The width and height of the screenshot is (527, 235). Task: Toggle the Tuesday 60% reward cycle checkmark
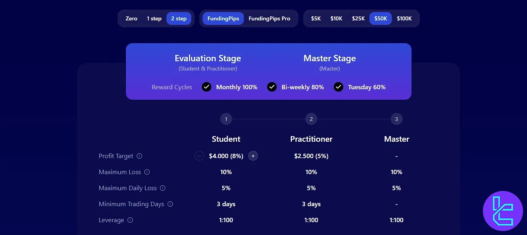pyautogui.click(x=338, y=87)
